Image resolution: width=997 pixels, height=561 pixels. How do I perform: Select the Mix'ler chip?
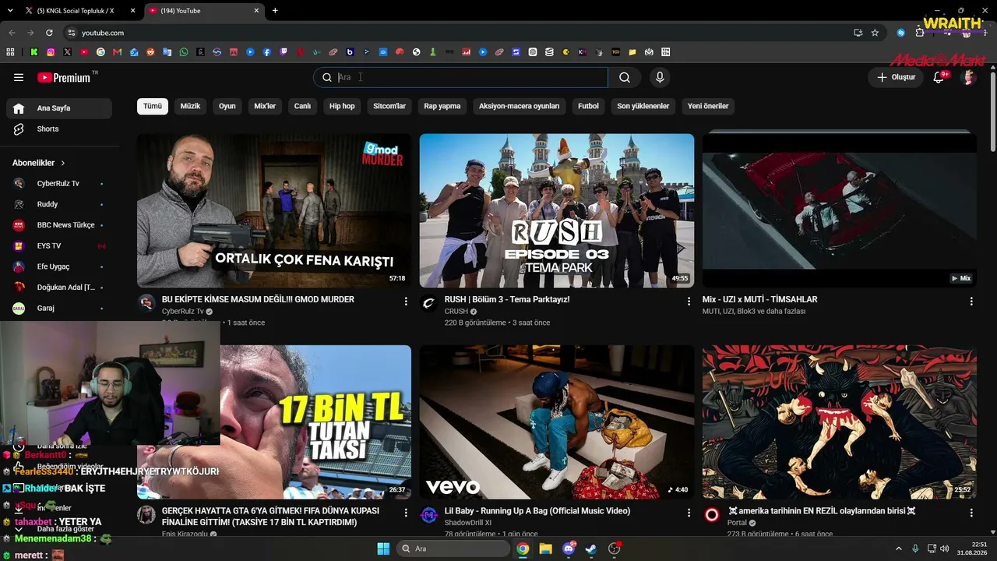click(x=265, y=106)
